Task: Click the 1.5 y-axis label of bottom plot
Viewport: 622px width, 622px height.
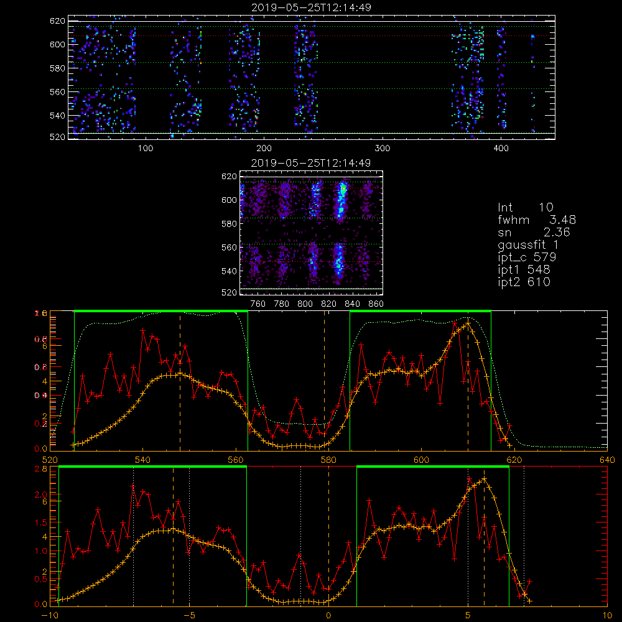Action: pos(41,522)
